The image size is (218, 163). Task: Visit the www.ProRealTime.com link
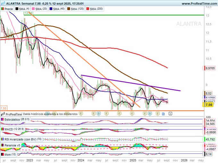(199, 4)
